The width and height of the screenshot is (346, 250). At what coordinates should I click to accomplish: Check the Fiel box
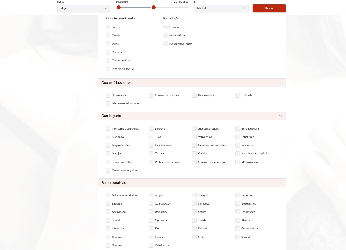[x=151, y=229]
